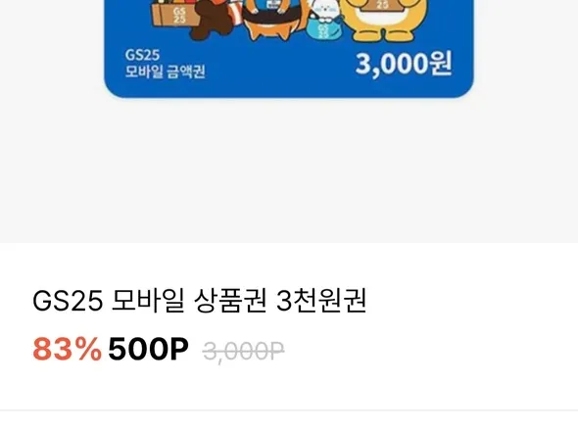578x434 pixels.
Task: Click the brown GS25 delivery box
Action: (x=175, y=15)
